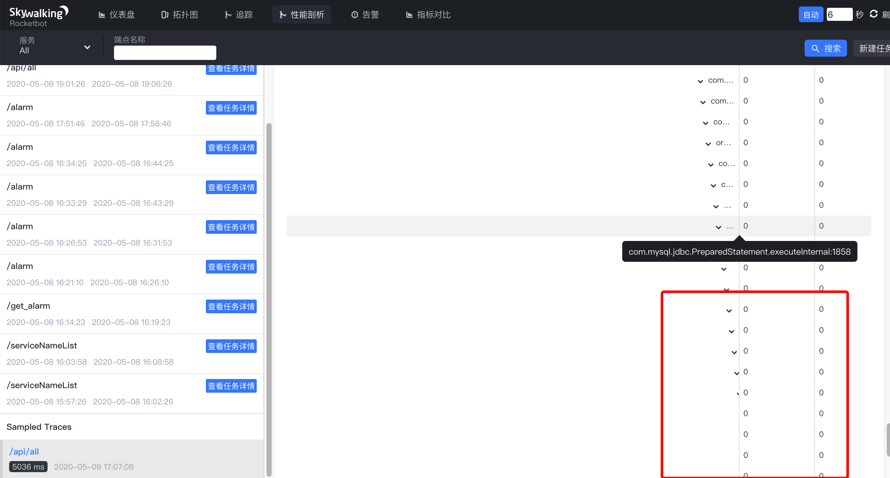The height and width of the screenshot is (478, 890).
Task: Click the refresh interval seconds field
Action: coord(839,15)
